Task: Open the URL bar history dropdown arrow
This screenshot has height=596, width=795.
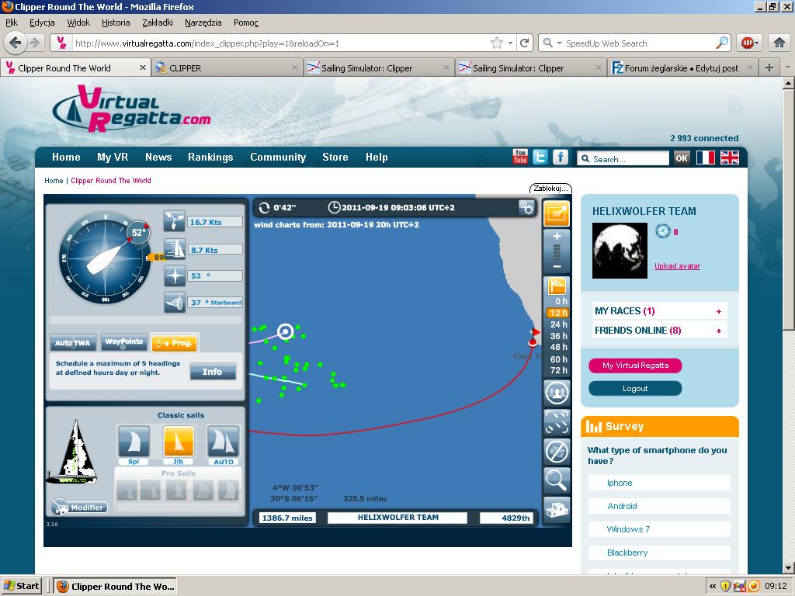Action: pyautogui.click(x=510, y=43)
